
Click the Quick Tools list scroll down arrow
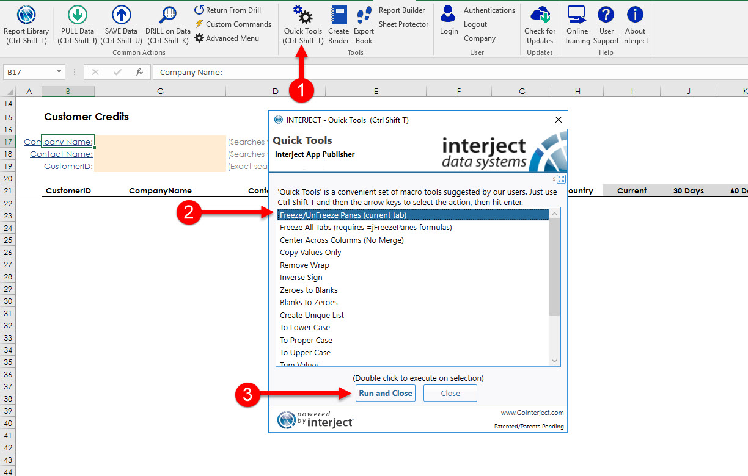pos(555,361)
